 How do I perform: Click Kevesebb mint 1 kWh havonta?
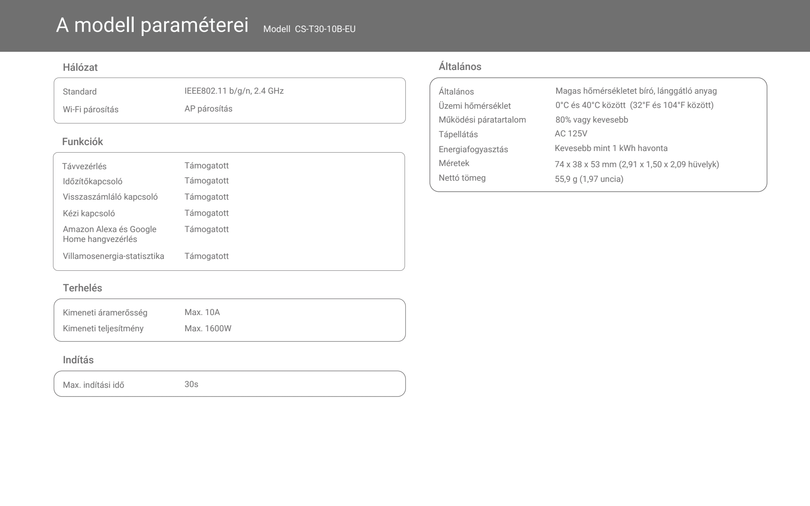611,148
